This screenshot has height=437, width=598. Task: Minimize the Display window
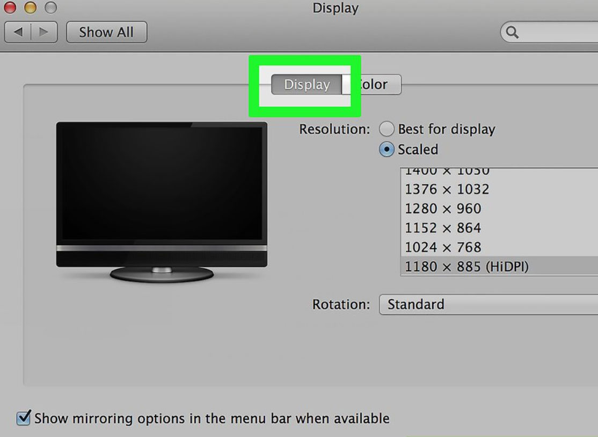tap(30, 8)
